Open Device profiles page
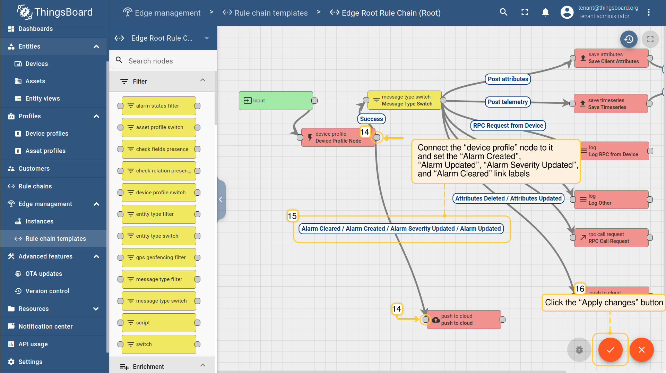The width and height of the screenshot is (666, 373). (47, 134)
